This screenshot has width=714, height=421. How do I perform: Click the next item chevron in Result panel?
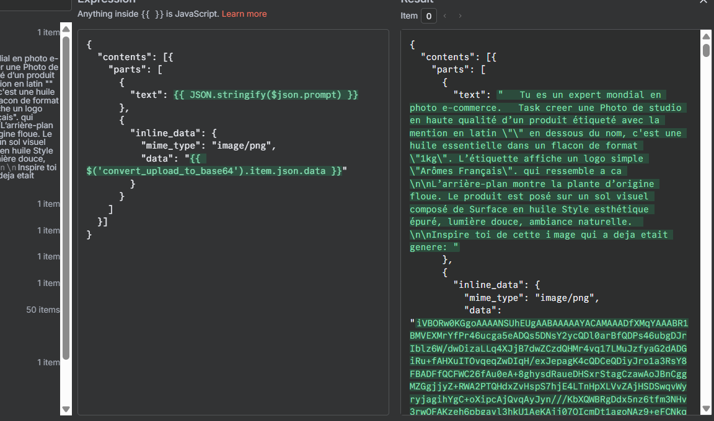point(462,15)
